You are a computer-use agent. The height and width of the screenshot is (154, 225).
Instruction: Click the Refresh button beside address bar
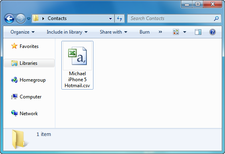pos(120,18)
